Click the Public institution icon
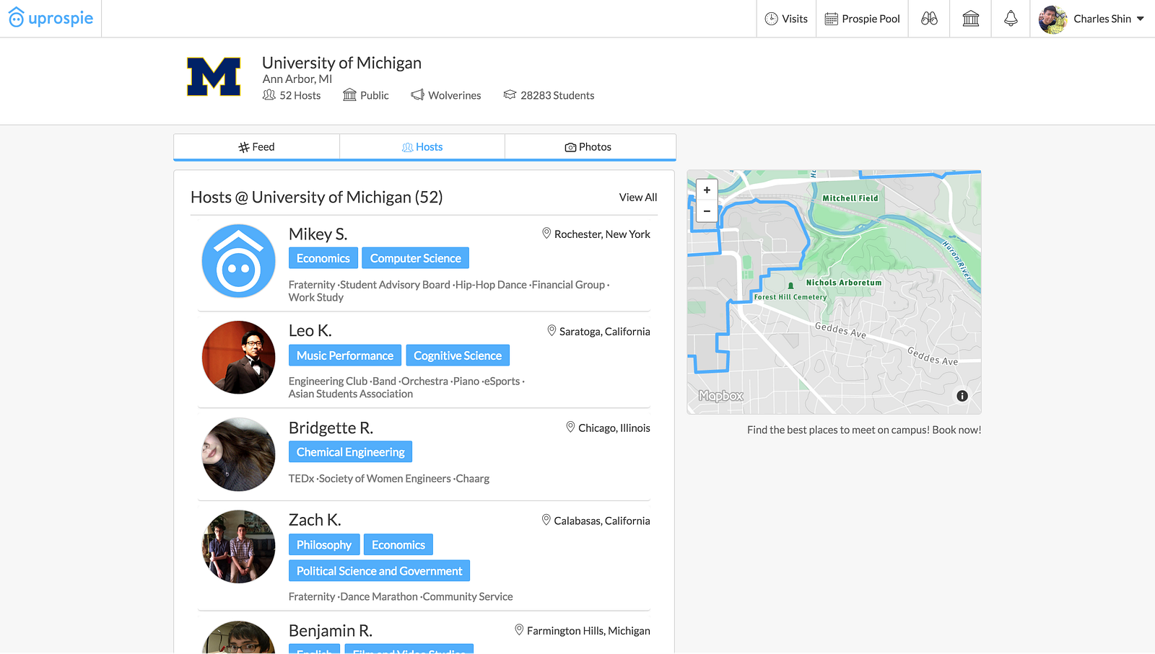Image resolution: width=1155 pixels, height=654 pixels. pyautogui.click(x=349, y=95)
